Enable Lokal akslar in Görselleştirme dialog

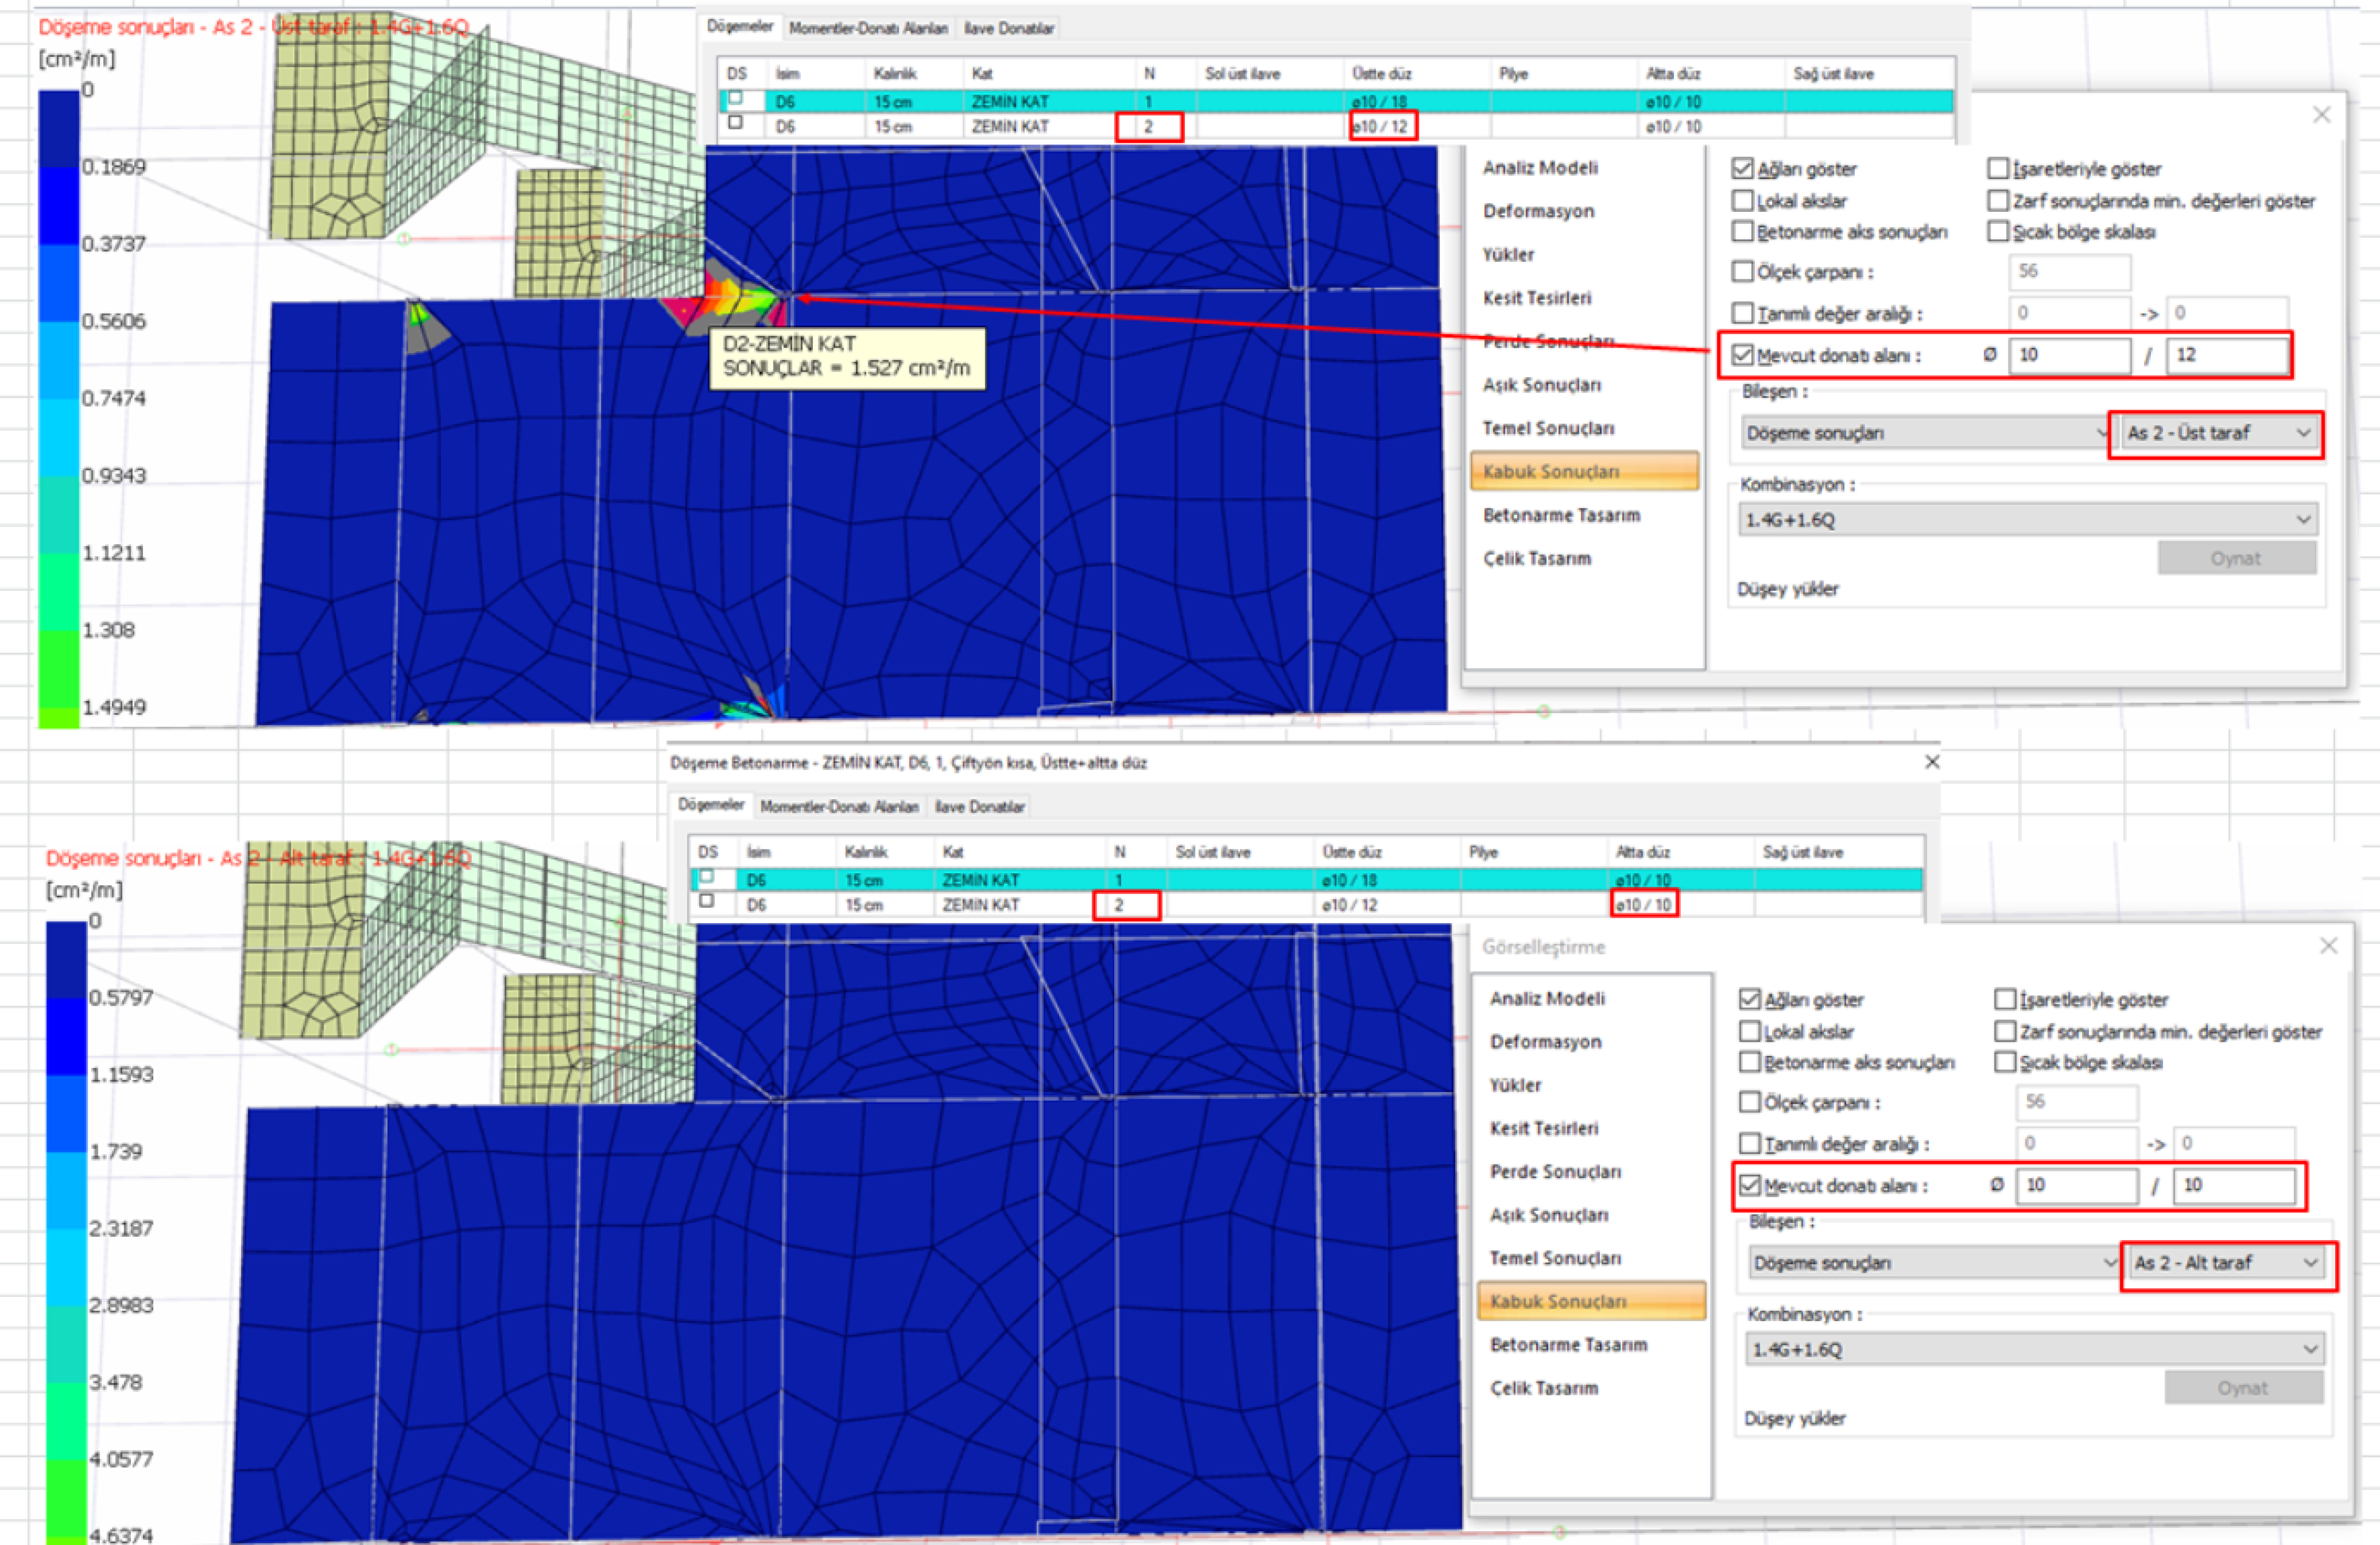click(x=1749, y=1031)
